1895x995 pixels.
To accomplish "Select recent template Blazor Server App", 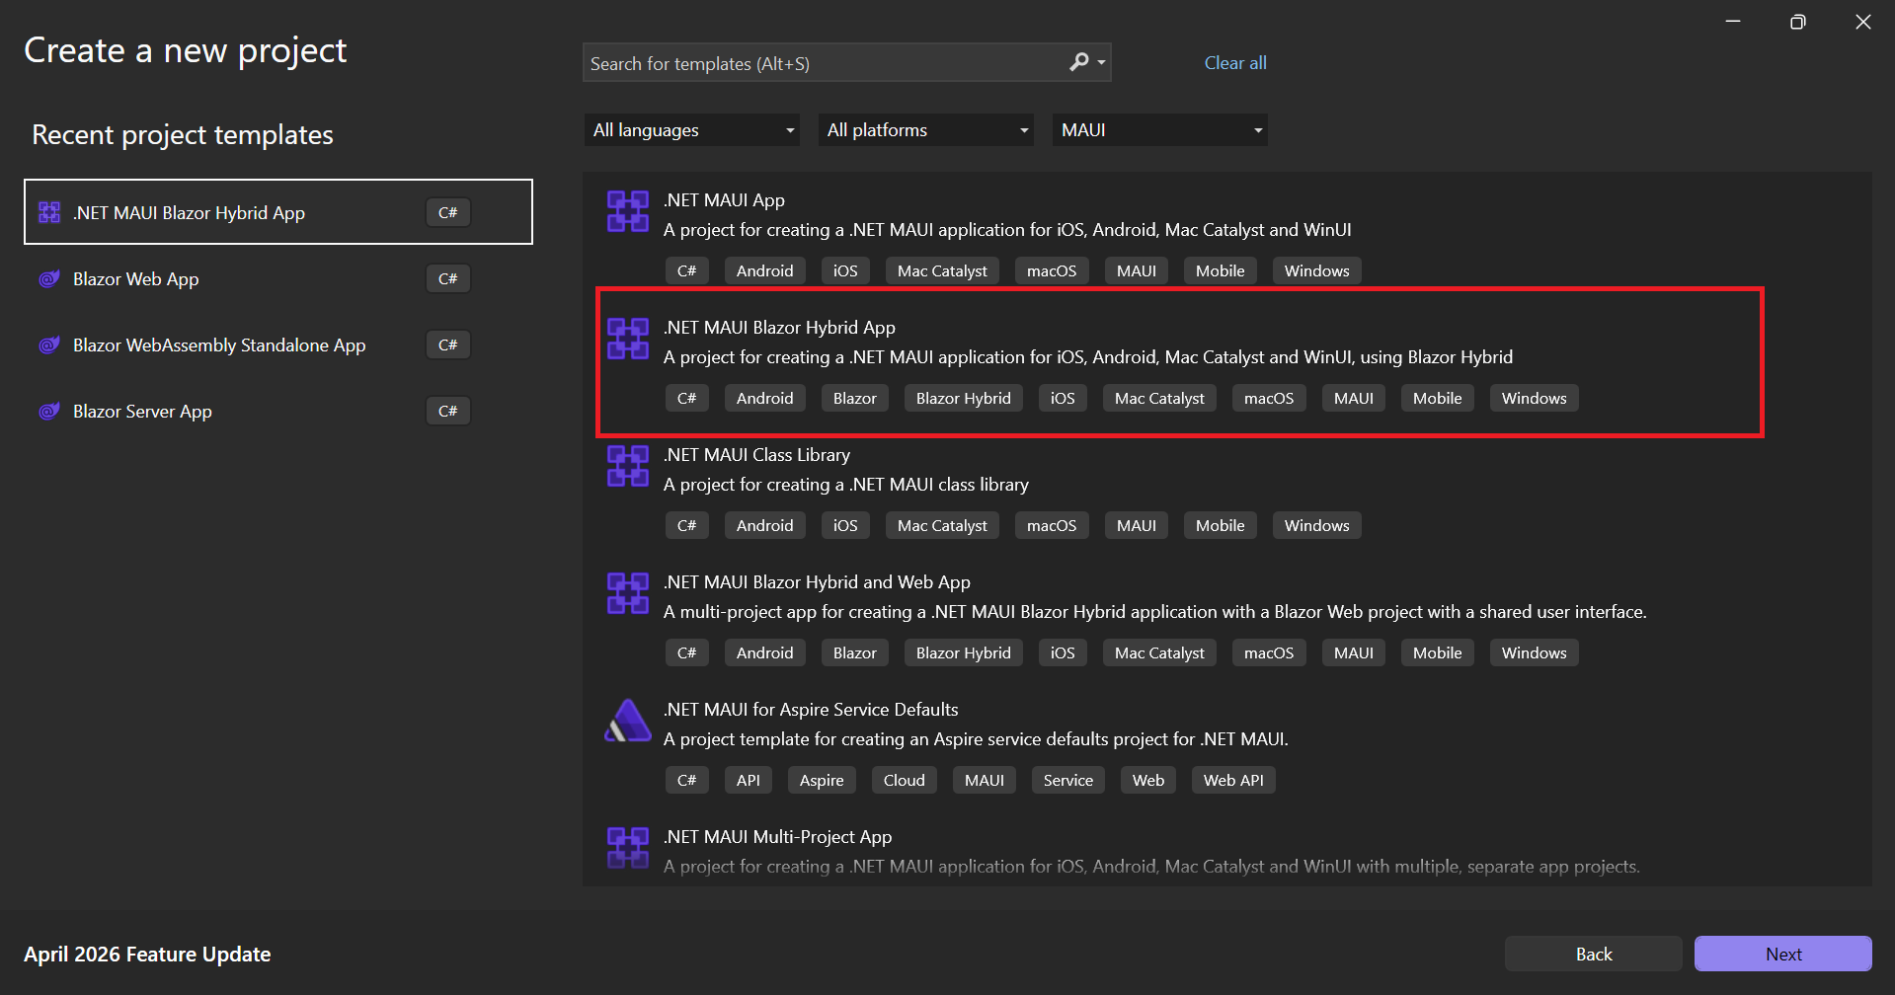I will [278, 411].
